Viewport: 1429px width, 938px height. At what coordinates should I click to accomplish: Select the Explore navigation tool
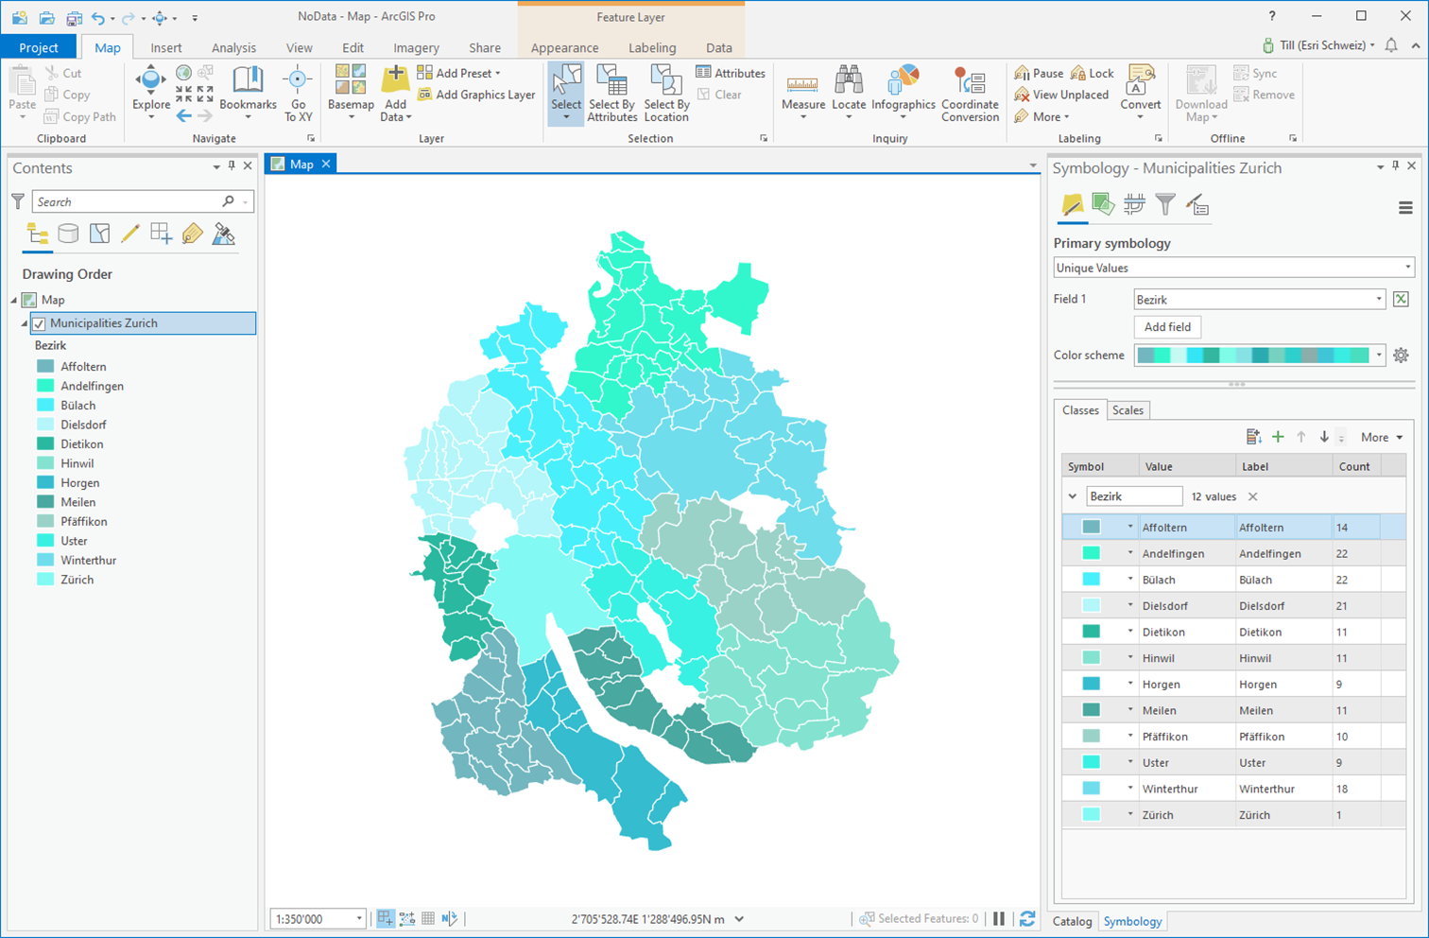(x=150, y=93)
